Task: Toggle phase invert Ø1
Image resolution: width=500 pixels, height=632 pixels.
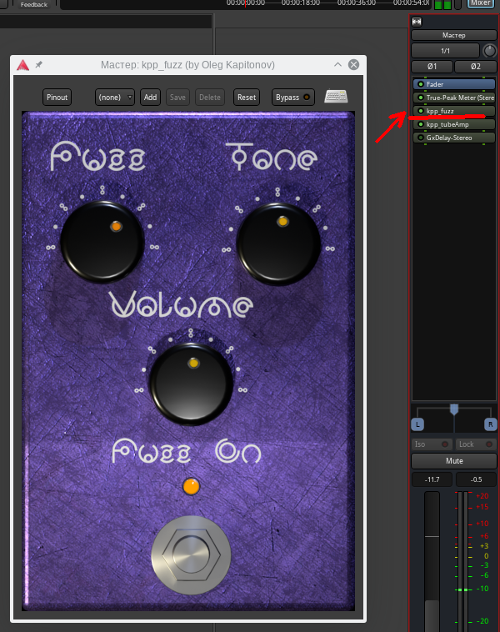Action: (432, 66)
